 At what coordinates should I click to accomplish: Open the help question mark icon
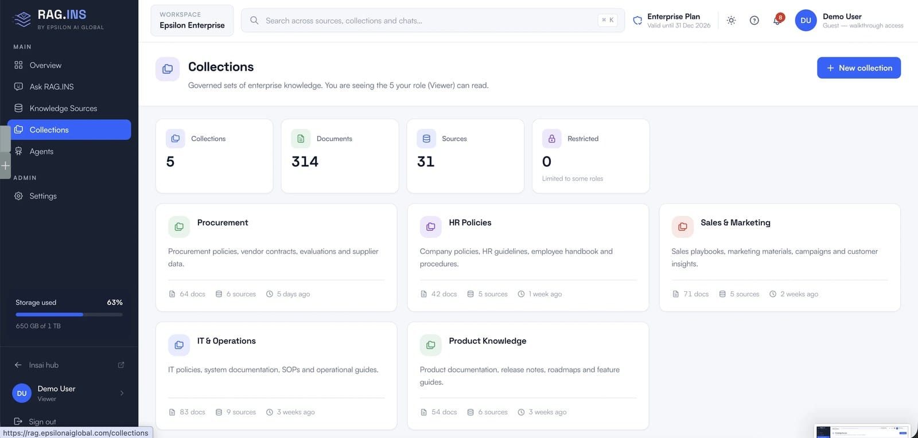(x=754, y=20)
